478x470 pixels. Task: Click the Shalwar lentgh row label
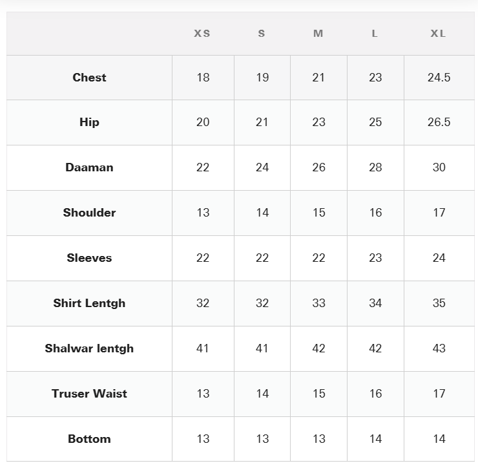pos(89,348)
